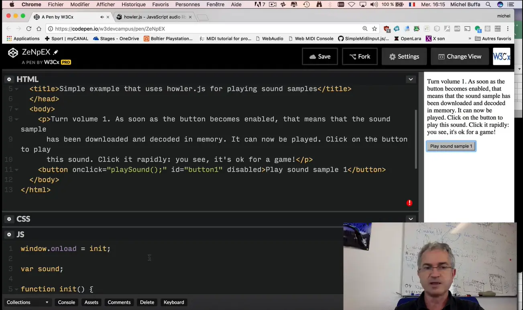Viewport: 523px width, 310px height.
Task: Click the red error indicator in HTML editor
Action: point(409,203)
